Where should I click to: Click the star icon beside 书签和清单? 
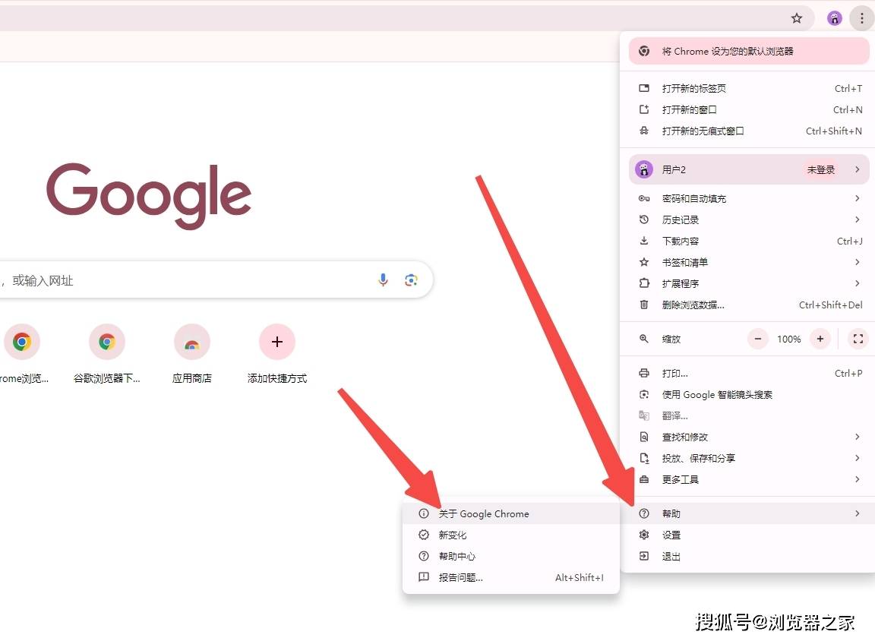tap(644, 262)
